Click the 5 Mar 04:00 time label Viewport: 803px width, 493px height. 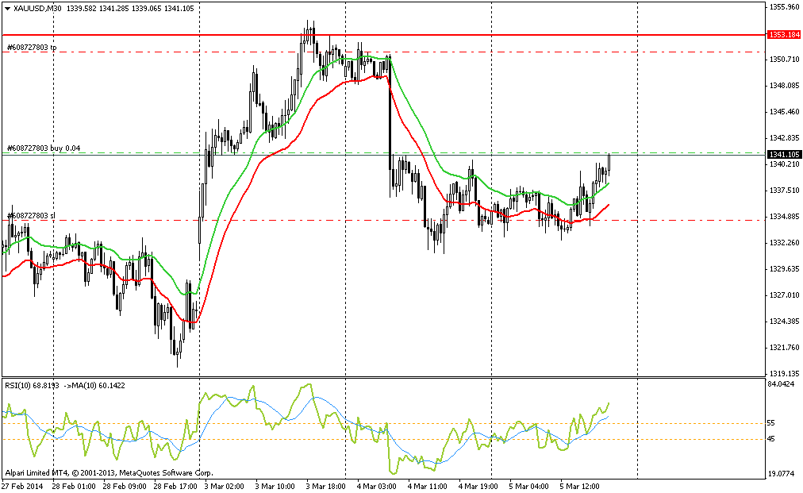tap(529, 487)
